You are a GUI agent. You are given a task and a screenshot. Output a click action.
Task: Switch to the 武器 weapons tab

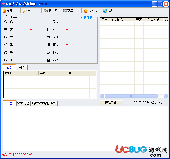[x=9, y=67]
